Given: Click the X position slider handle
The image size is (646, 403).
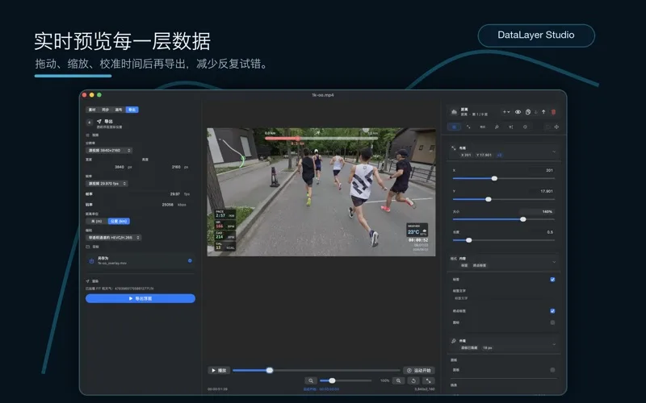Looking at the screenshot, I should pyautogui.click(x=494, y=178).
